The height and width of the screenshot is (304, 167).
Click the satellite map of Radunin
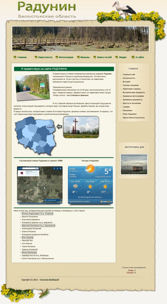coord(40,185)
